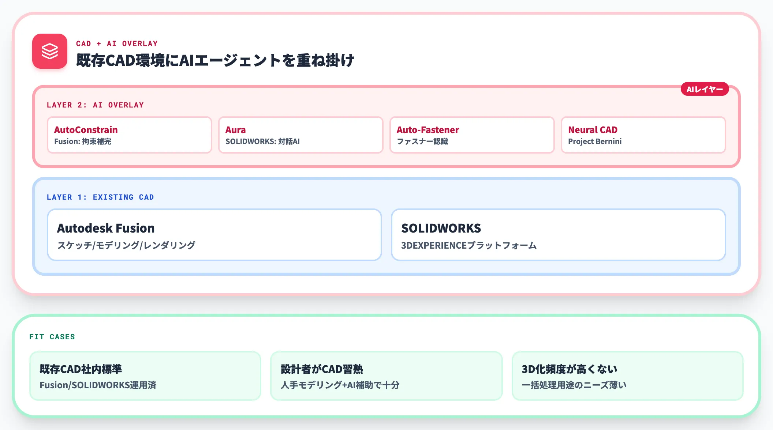Open the Neural CAD card
Image resolution: width=773 pixels, height=430 pixels.
[643, 135]
